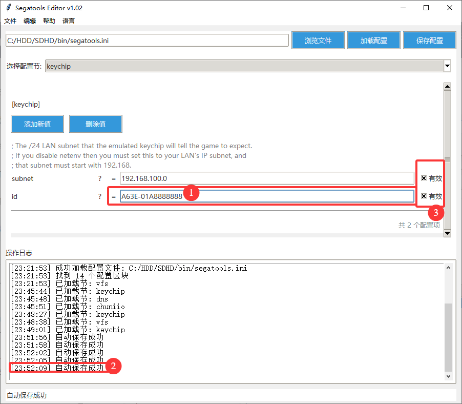The image size is (462, 404).
Task: Click the 添加新值 button
Action: (37, 124)
